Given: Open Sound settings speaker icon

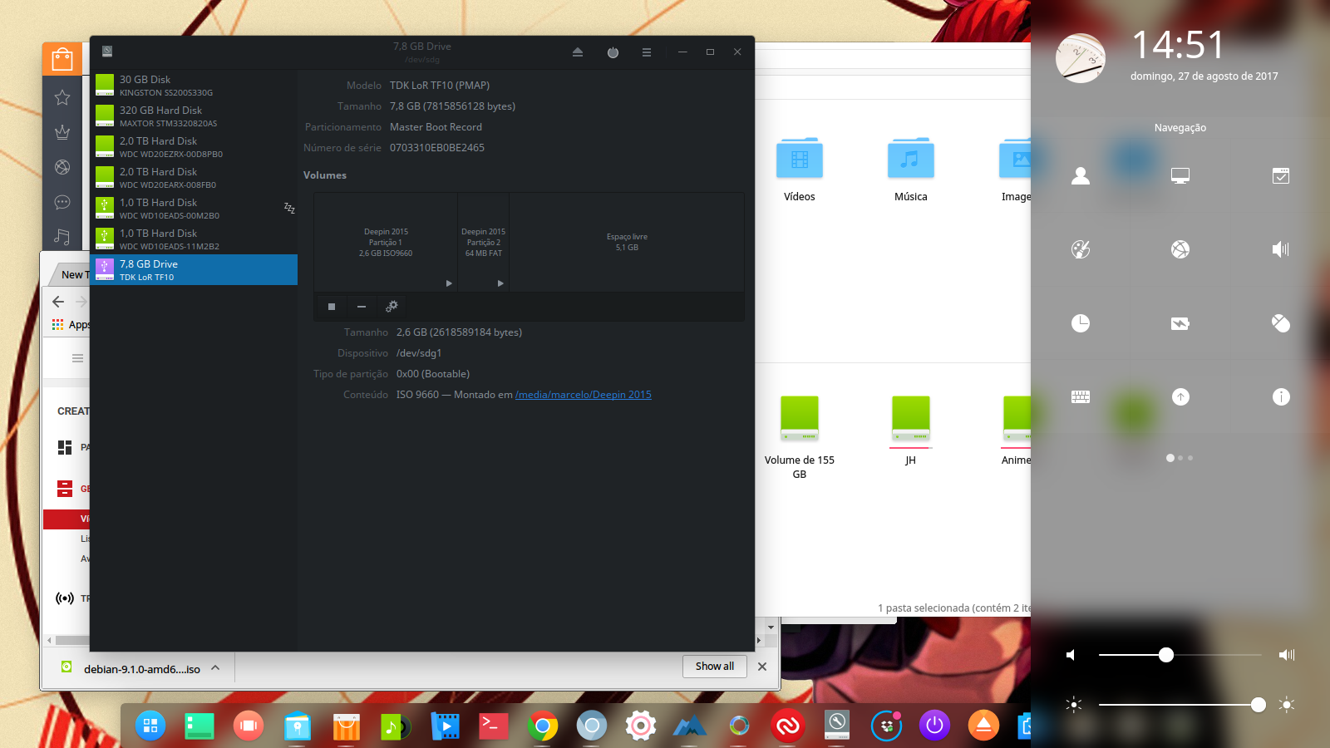Looking at the screenshot, I should (x=1281, y=249).
